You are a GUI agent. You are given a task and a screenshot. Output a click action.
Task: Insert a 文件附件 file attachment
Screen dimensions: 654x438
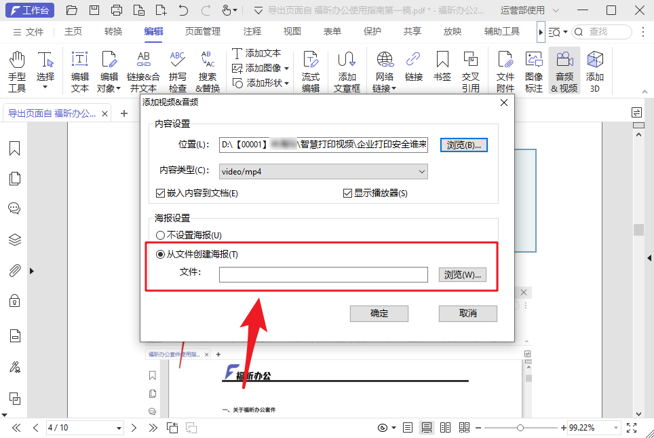pyautogui.click(x=505, y=70)
